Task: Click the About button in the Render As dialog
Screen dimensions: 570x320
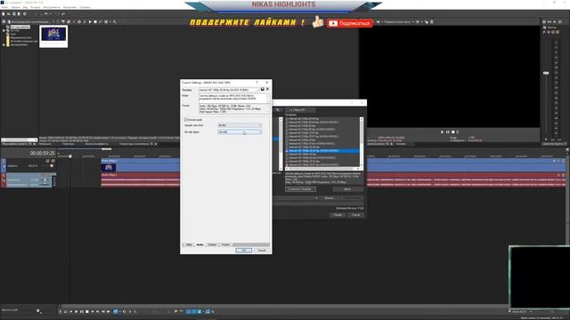Action: 347,189
